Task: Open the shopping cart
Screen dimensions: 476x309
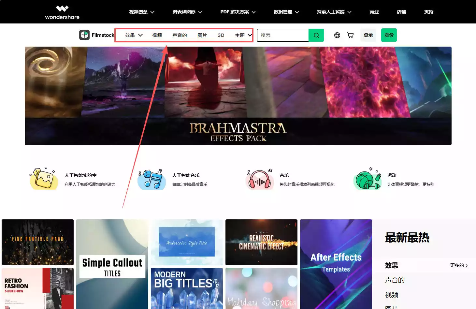Action: (350, 35)
